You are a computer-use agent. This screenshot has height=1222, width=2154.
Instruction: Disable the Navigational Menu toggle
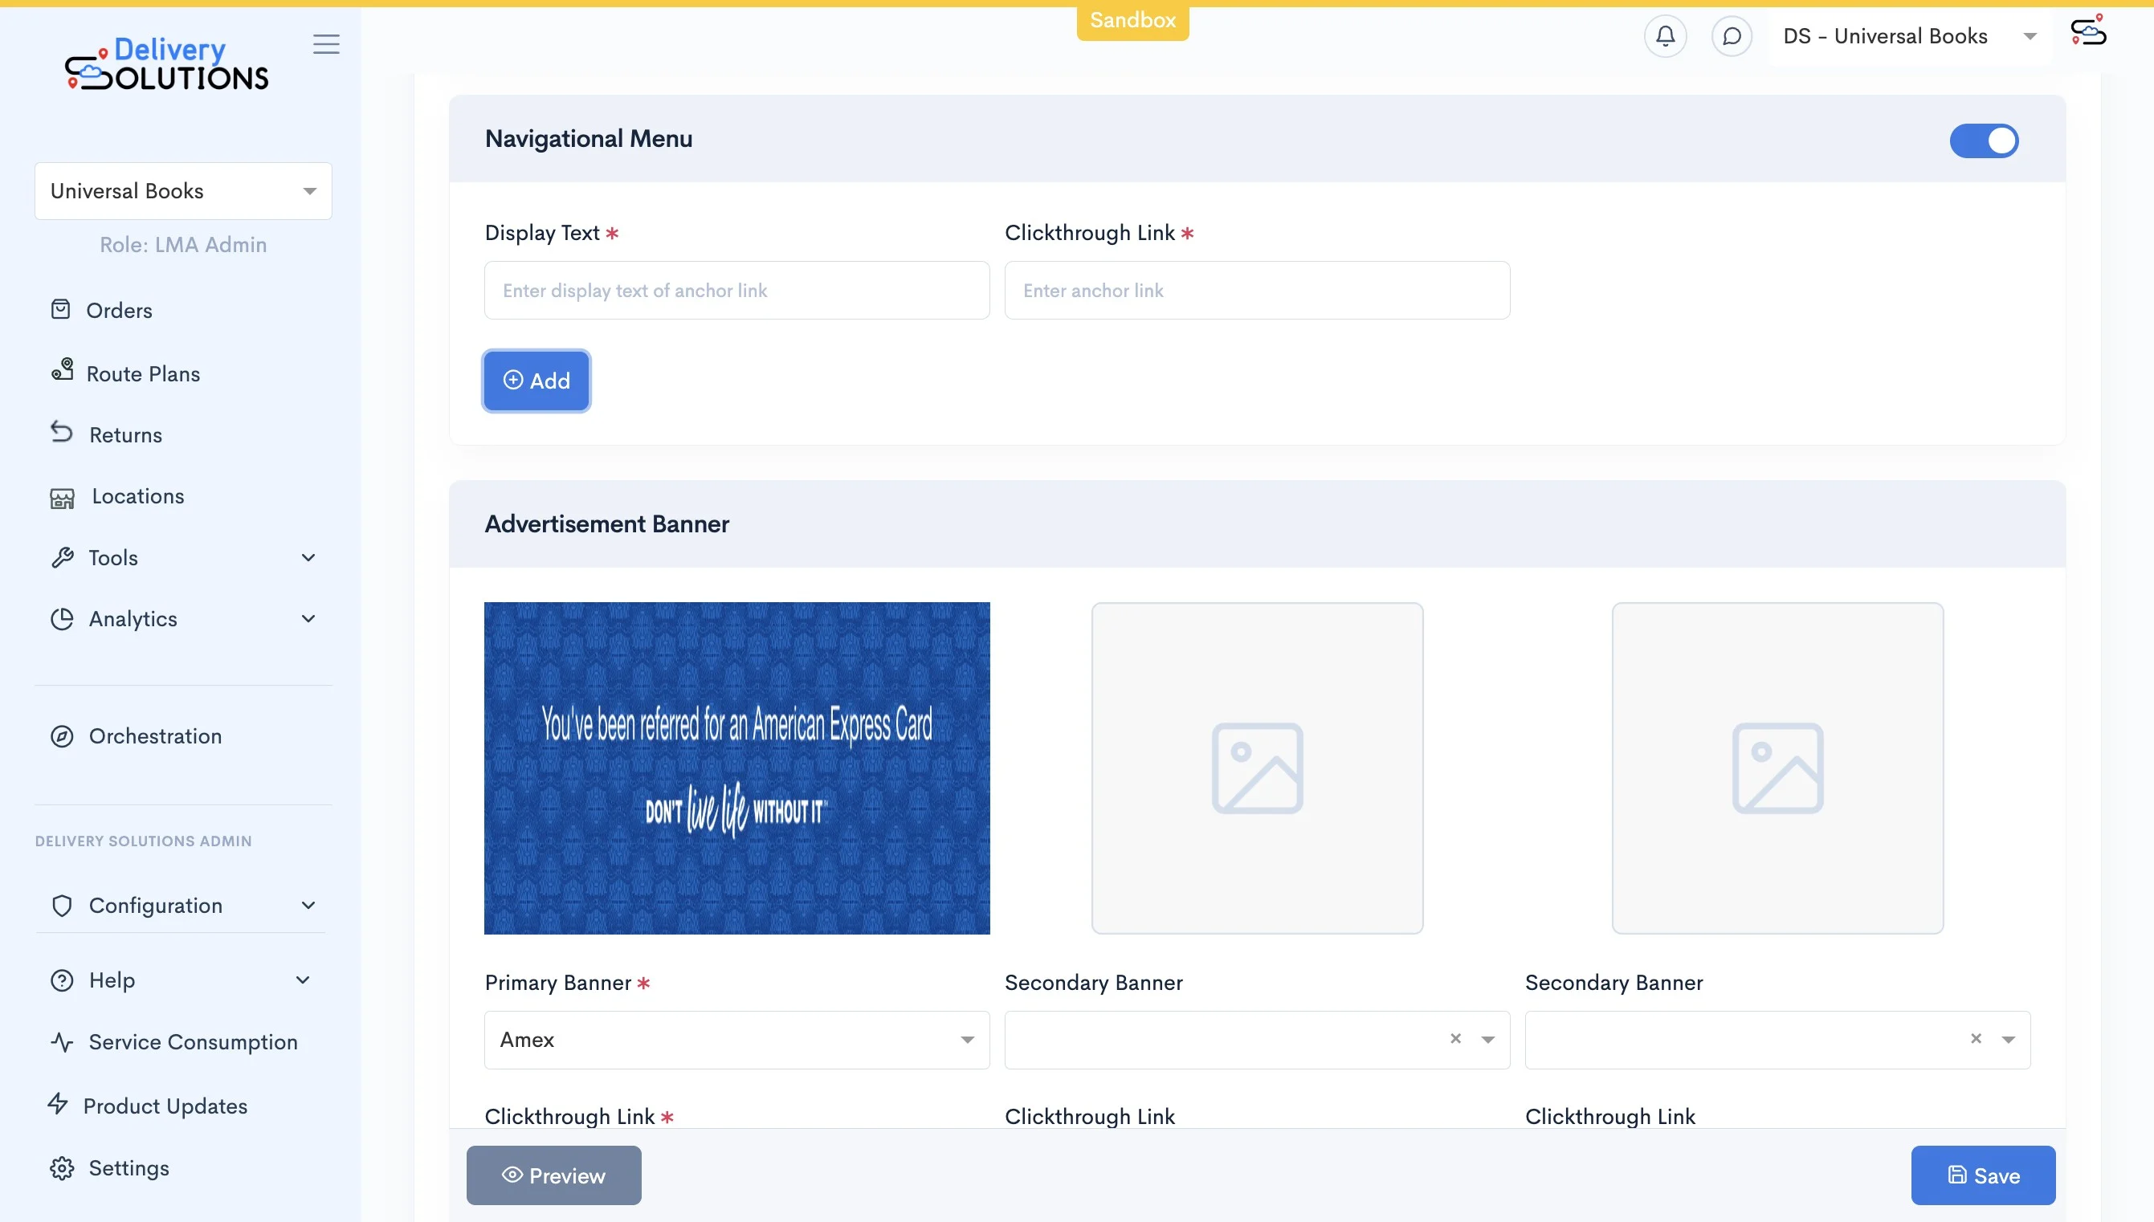point(1983,141)
